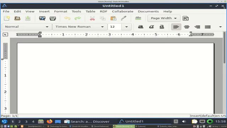Screen dimensions: 227x128
Task: Open the RDF menu
Action: point(104,11)
